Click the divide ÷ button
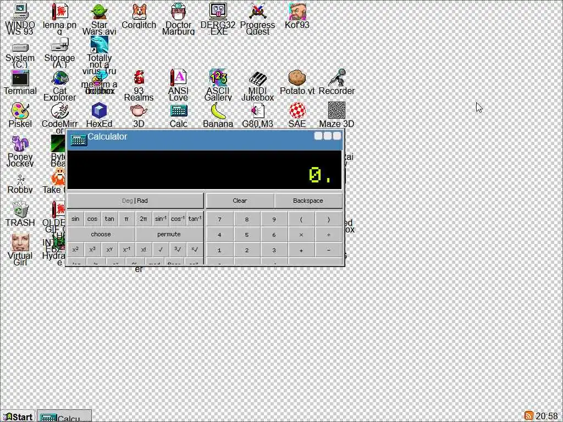 328,235
